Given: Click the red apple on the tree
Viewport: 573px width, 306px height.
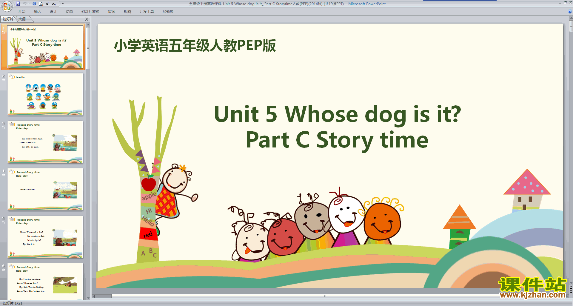Looking at the screenshot, I should (149, 183).
